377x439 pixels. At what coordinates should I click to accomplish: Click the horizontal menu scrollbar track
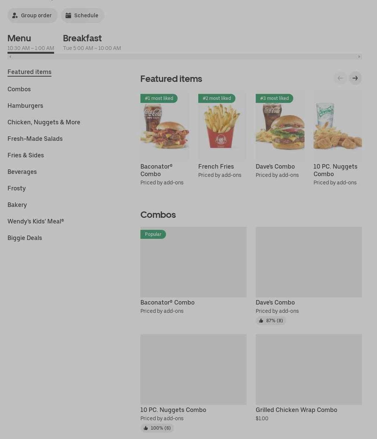(x=185, y=57)
